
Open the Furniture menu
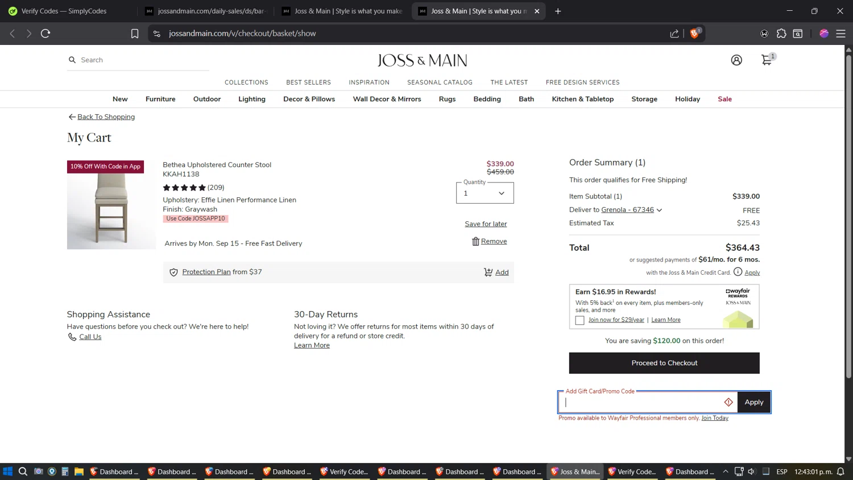point(160,99)
